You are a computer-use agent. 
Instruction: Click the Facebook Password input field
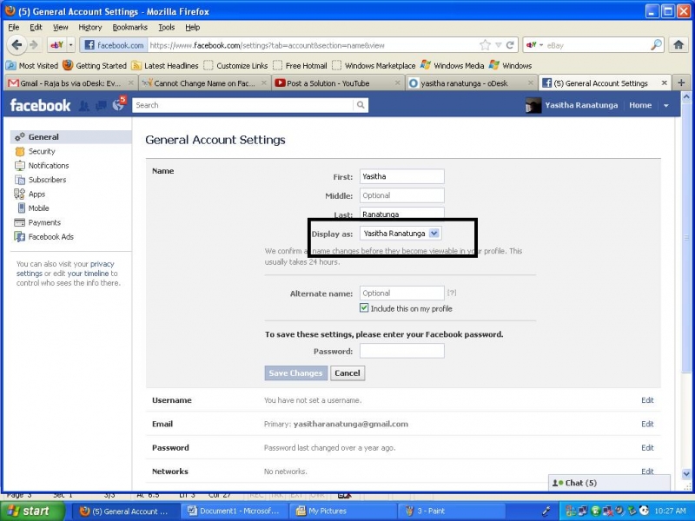401,351
